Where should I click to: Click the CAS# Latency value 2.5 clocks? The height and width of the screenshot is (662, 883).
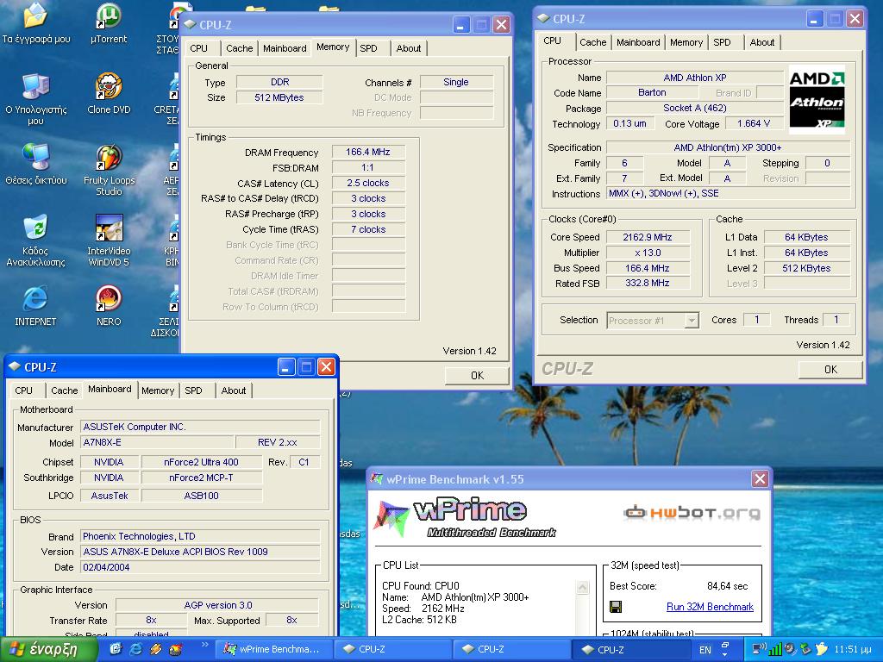[368, 183]
